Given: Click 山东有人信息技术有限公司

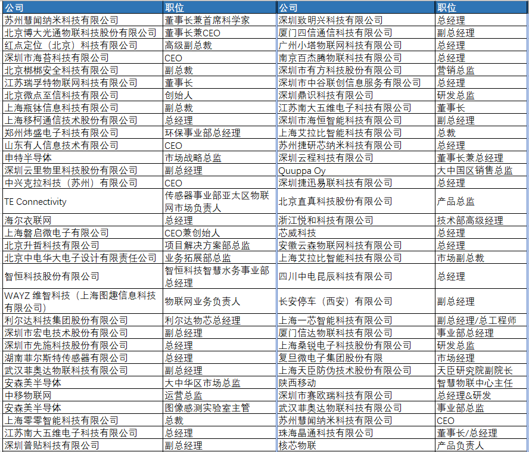Looking at the screenshot, I should (x=82, y=145).
